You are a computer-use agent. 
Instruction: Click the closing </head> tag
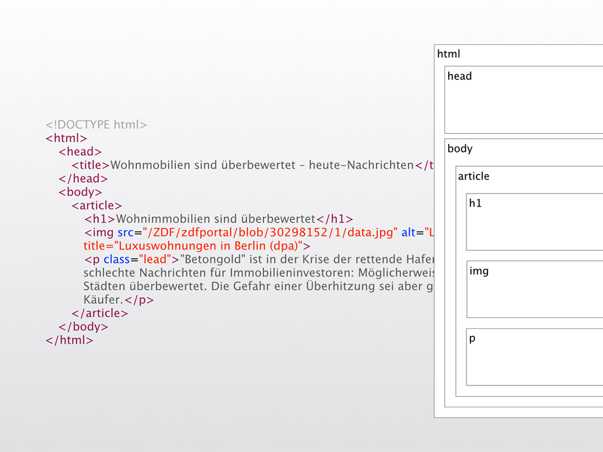pyautogui.click(x=83, y=179)
